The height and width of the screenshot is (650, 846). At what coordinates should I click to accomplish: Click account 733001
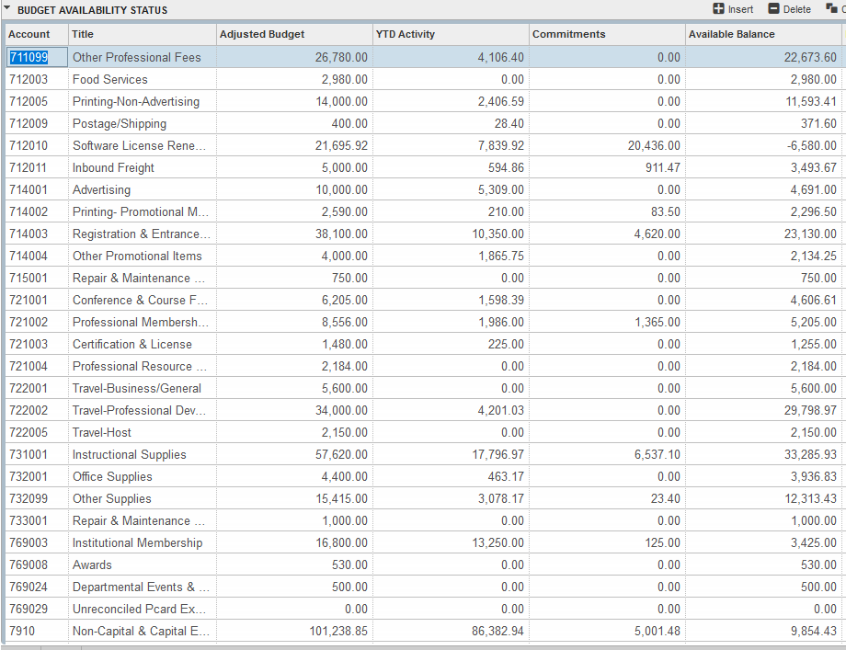tap(29, 521)
